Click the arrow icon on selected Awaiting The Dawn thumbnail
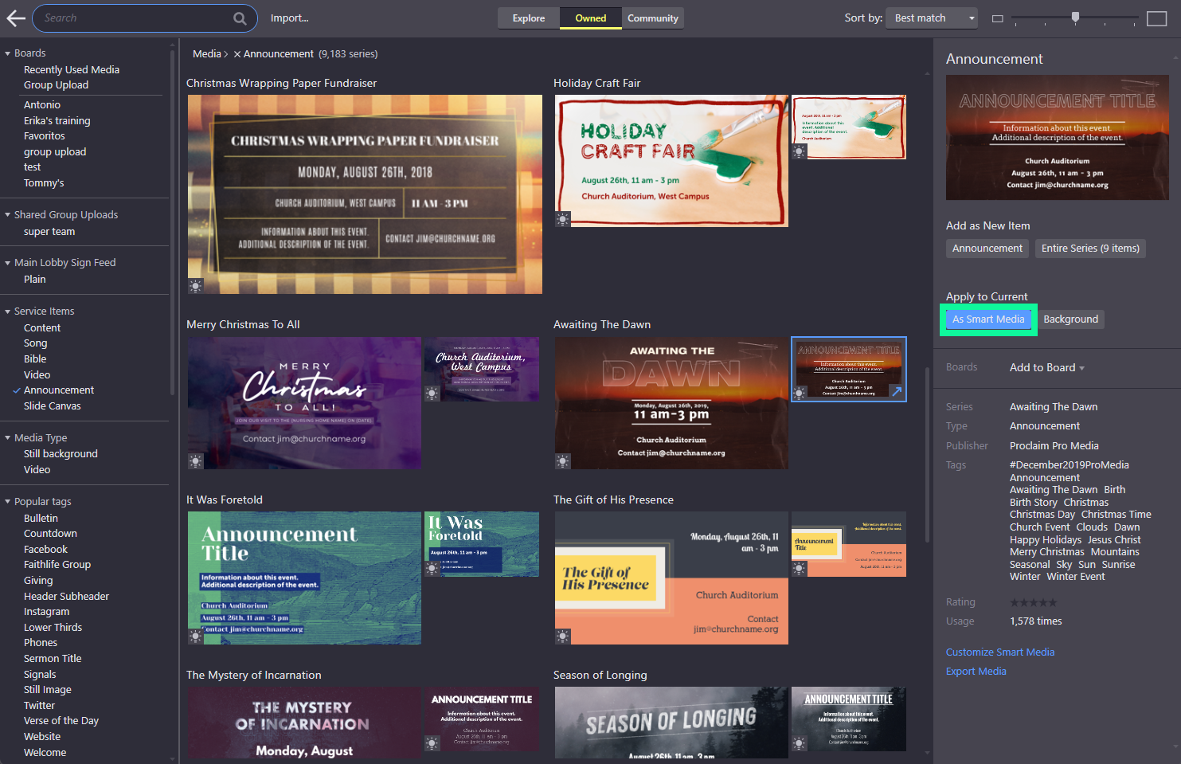This screenshot has width=1181, height=764. click(x=897, y=392)
